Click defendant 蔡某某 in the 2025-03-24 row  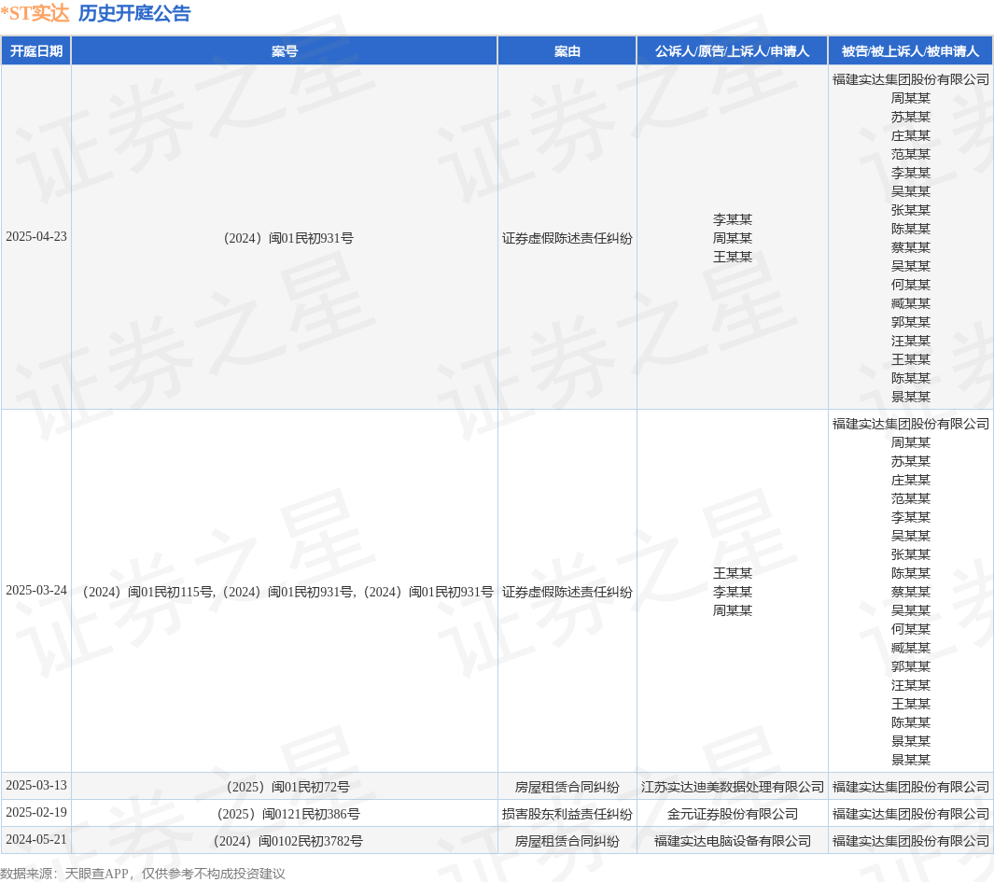(x=910, y=592)
